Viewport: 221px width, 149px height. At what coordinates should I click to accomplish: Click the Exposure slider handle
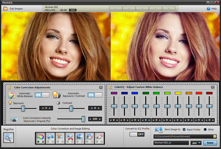point(23,108)
